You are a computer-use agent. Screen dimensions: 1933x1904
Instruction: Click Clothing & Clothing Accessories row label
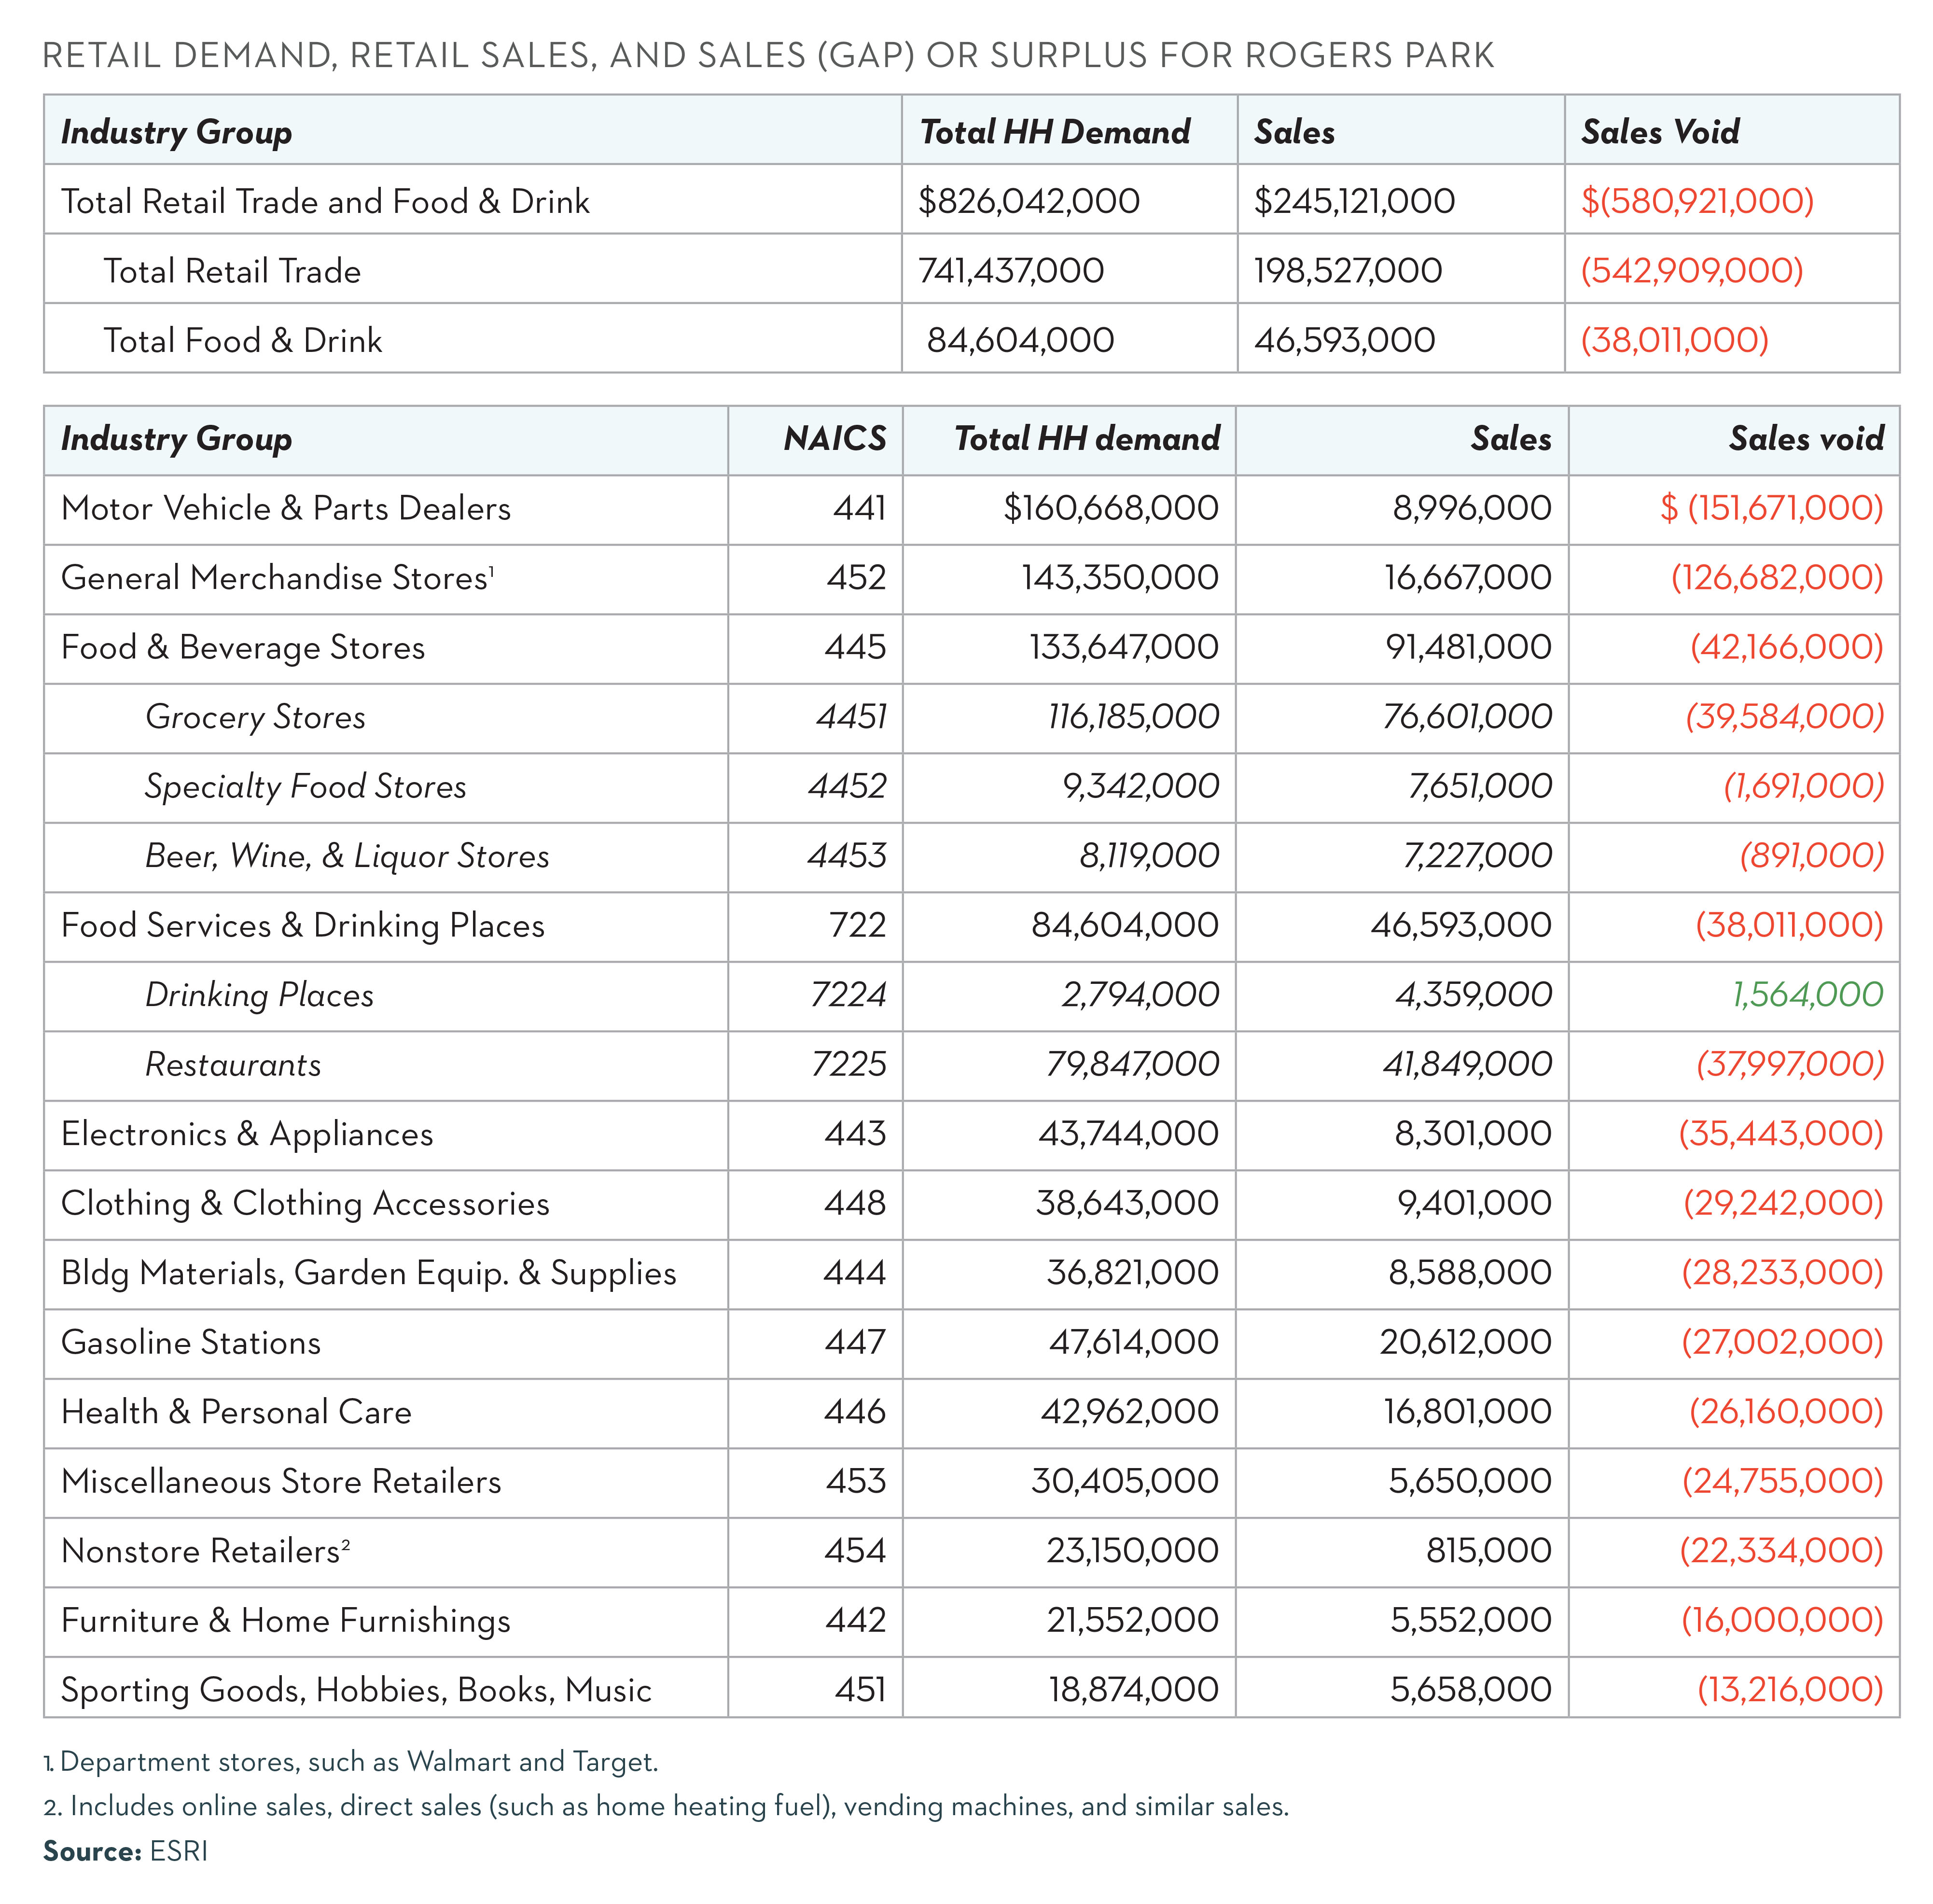point(305,1204)
